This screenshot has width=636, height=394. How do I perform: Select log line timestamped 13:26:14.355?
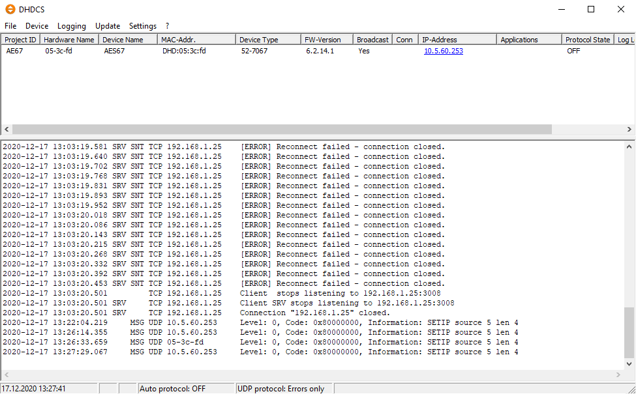click(260, 332)
